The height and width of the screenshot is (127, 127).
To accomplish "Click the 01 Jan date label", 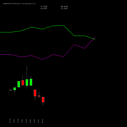I will click(38, 121).
